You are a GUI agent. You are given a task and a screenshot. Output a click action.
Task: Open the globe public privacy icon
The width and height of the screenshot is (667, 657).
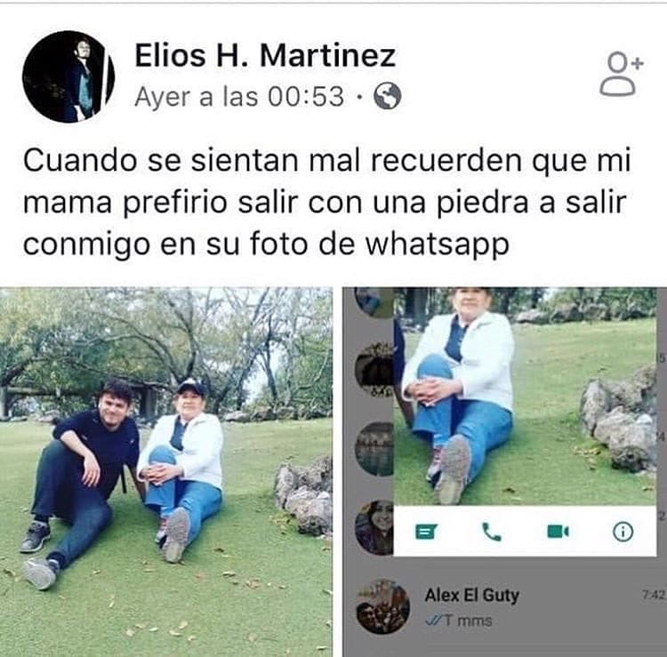point(387,96)
